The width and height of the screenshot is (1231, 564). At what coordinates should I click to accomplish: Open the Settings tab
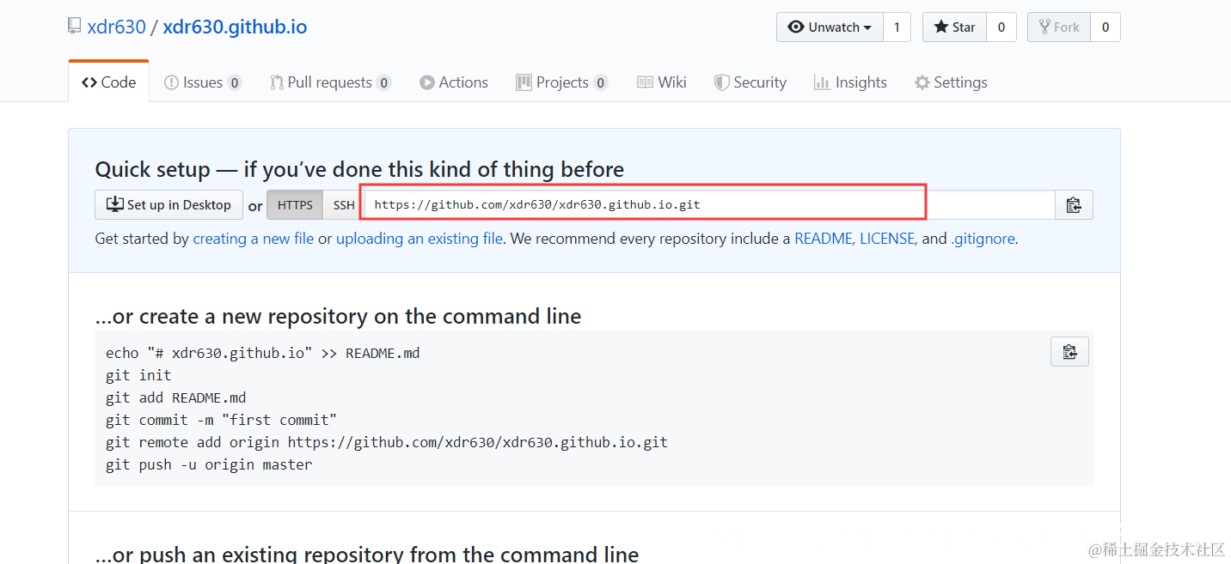click(x=951, y=82)
